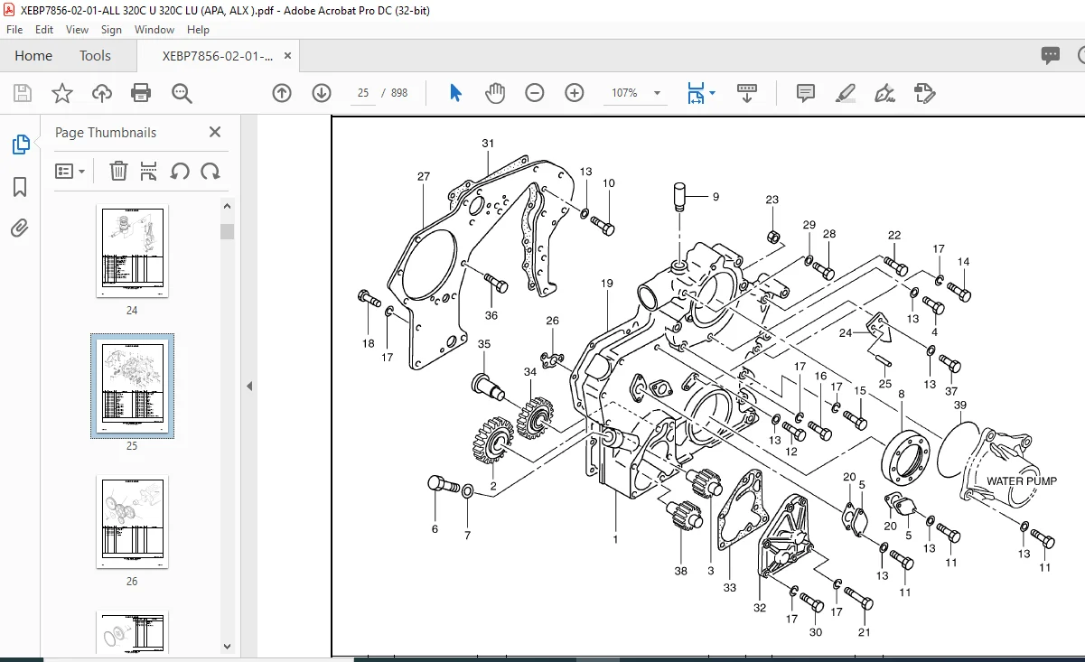Open the Read mode keyboard icon
The image size is (1085, 662).
(x=747, y=93)
